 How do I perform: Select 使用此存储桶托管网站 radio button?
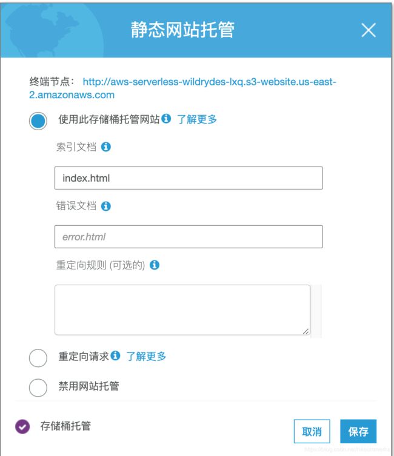[38, 121]
